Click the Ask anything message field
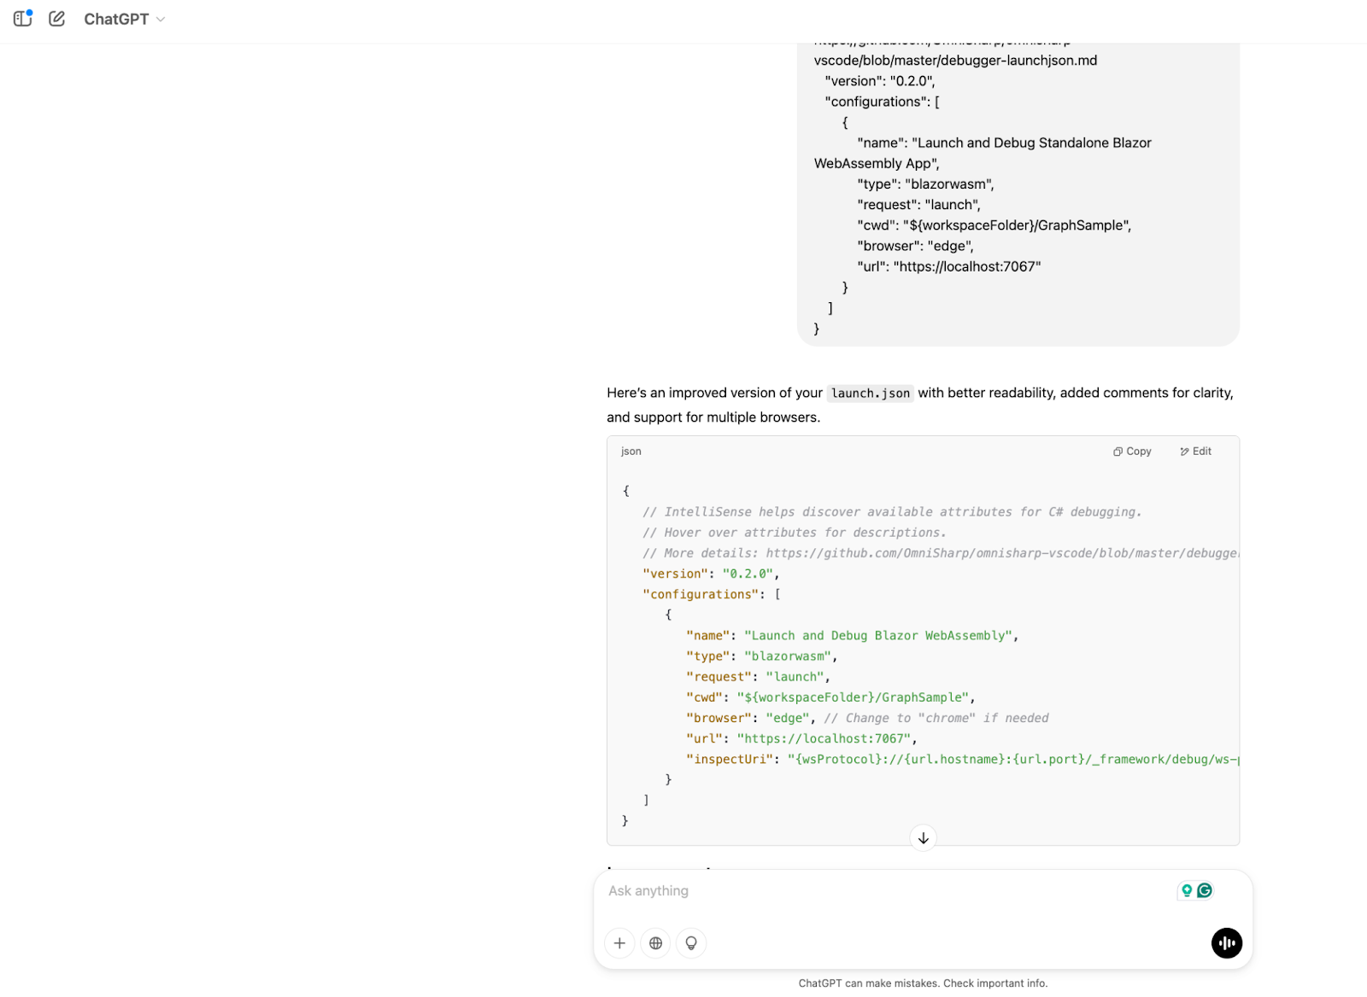 pos(854,891)
